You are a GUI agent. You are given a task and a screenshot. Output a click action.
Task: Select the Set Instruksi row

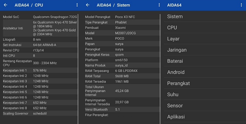(40, 45)
